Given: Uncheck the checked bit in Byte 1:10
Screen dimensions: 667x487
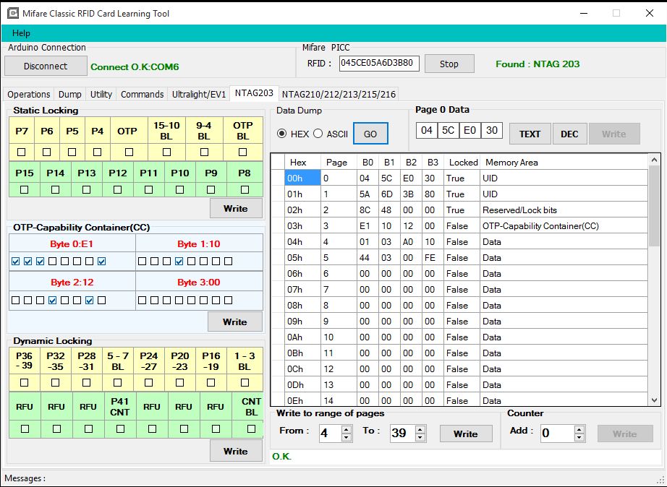Looking at the screenshot, I should click(179, 262).
